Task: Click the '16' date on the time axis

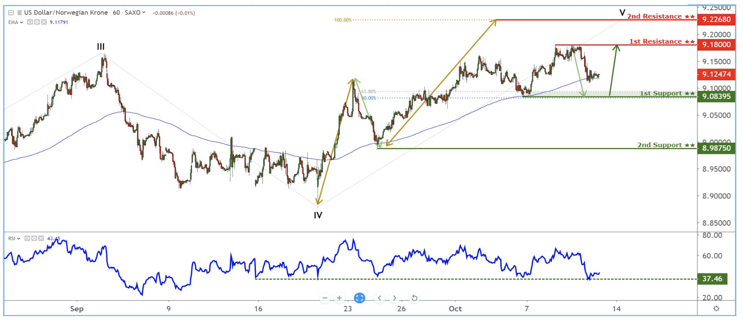Action: [258, 309]
